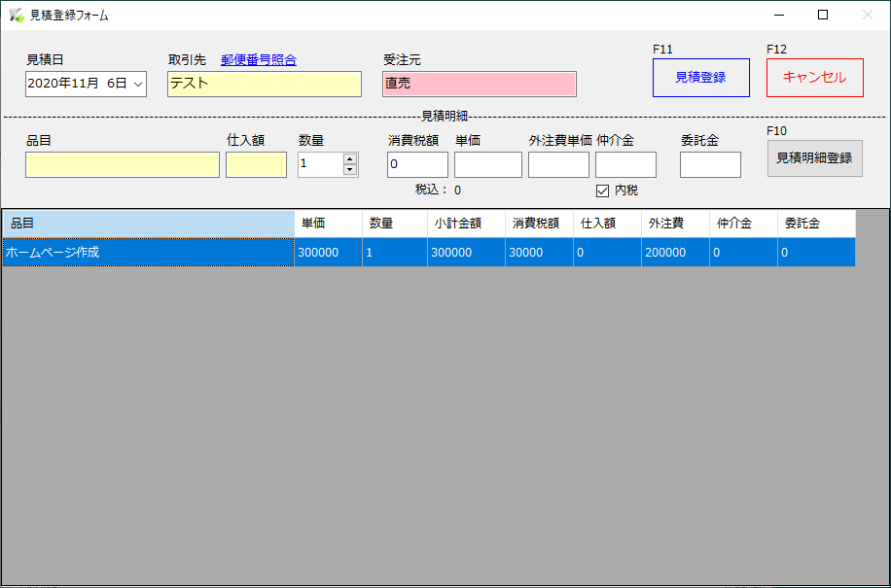Viewport: 891px width, 588px height.
Task: Click the 外注費 column header
Action: pos(675,223)
